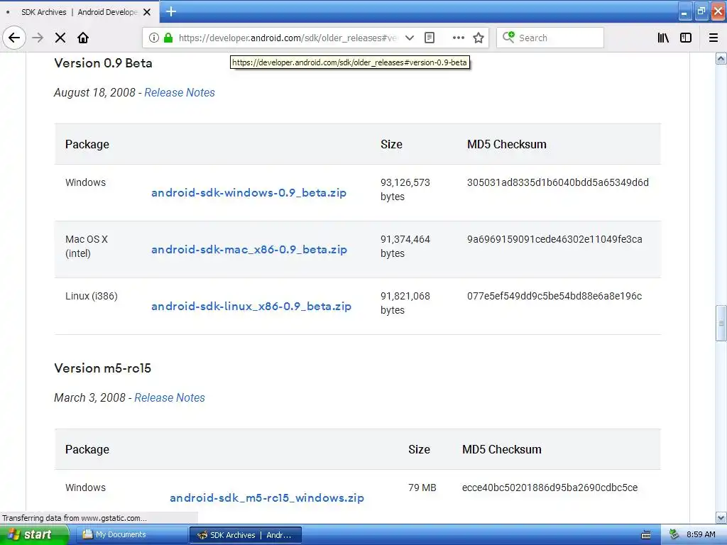The width and height of the screenshot is (727, 545).
Task: Click the page scrollbar down arrow
Action: pyautogui.click(x=721, y=517)
